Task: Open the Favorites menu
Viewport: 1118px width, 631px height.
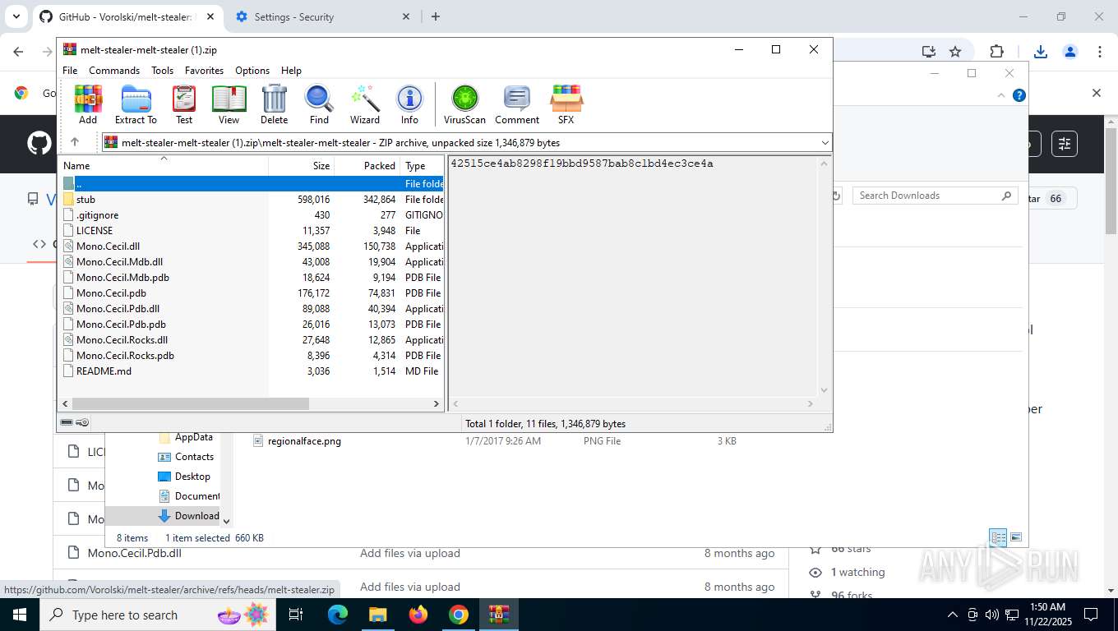Action: [x=204, y=71]
